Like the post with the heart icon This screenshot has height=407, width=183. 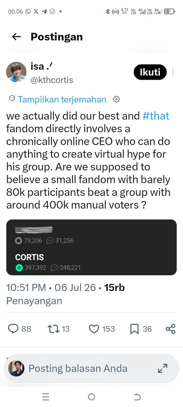94,329
